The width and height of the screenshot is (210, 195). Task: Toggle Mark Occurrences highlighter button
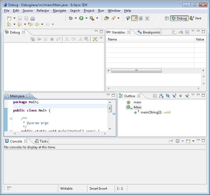click(x=134, y=18)
